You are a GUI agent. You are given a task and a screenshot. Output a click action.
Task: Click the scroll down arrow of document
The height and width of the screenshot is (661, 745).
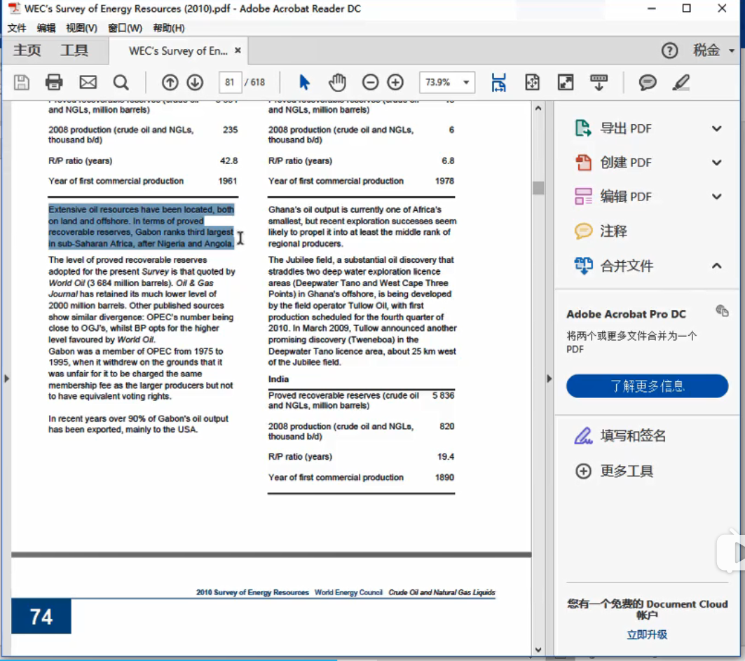point(538,650)
